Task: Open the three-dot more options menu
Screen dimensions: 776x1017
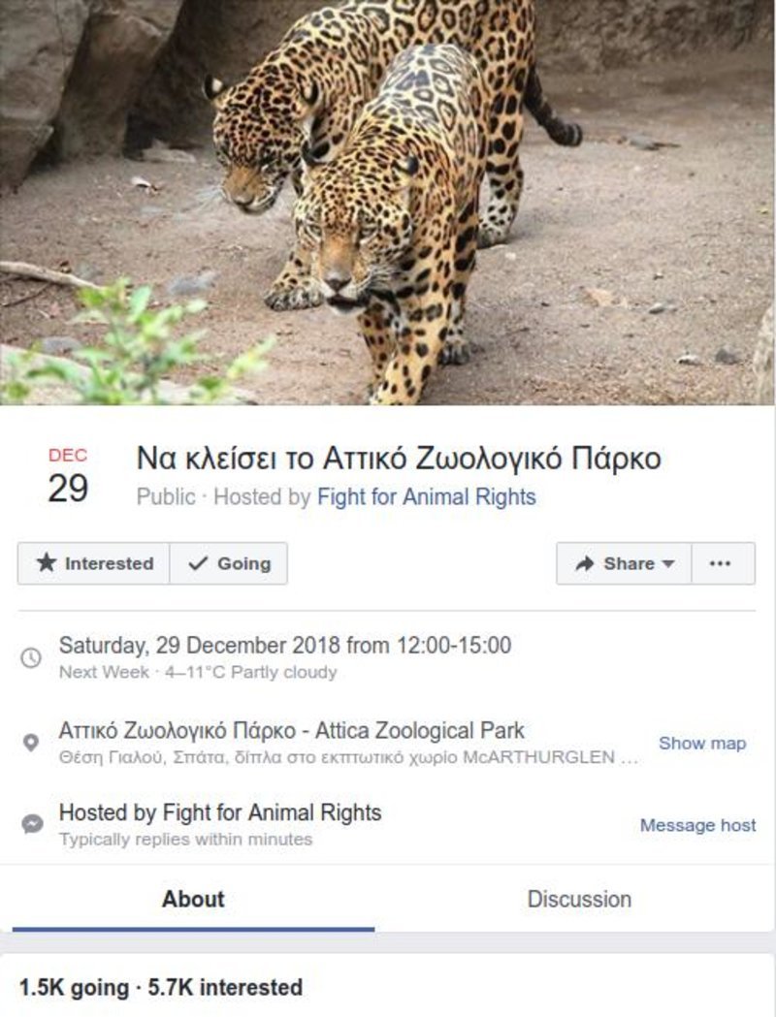Action: 720,563
